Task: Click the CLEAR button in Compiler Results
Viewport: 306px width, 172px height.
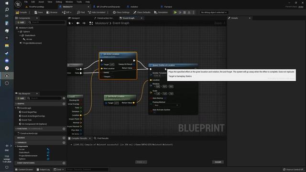Action: 218,162
